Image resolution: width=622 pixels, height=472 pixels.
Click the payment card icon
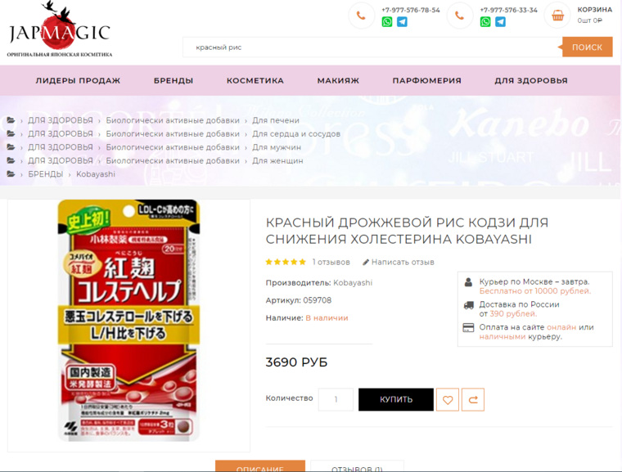[468, 328]
